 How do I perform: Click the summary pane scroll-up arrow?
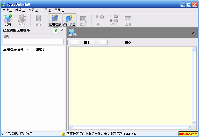pos(194,49)
